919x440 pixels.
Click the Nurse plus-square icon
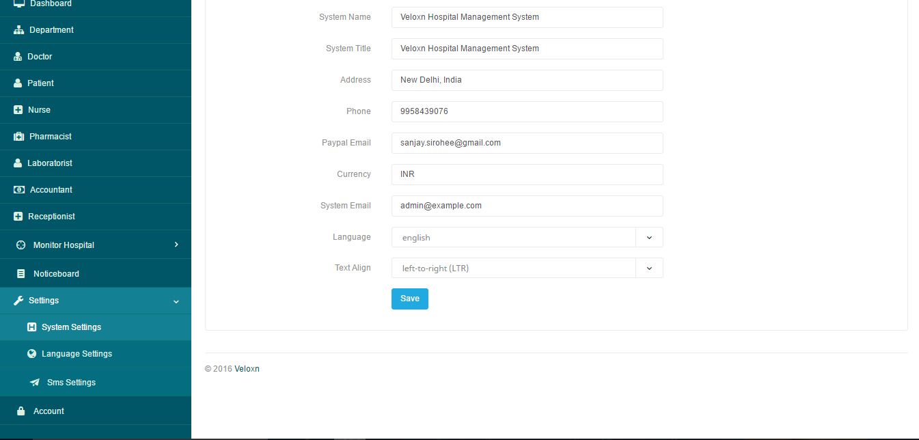18,110
